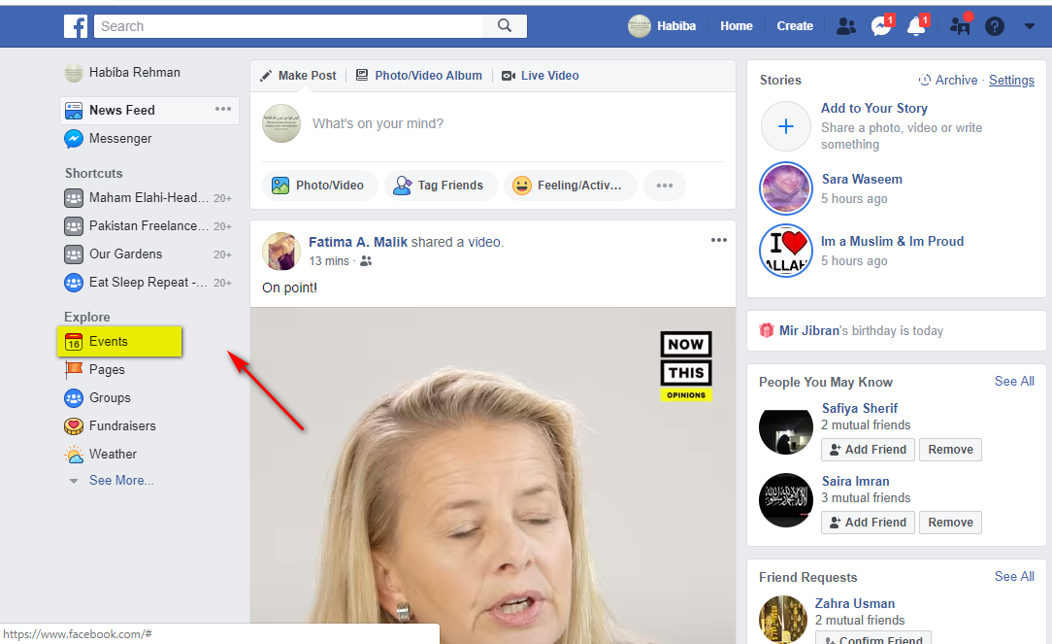The width and height of the screenshot is (1052, 644).
Task: Open Stories Settings link
Action: pos(1012,80)
